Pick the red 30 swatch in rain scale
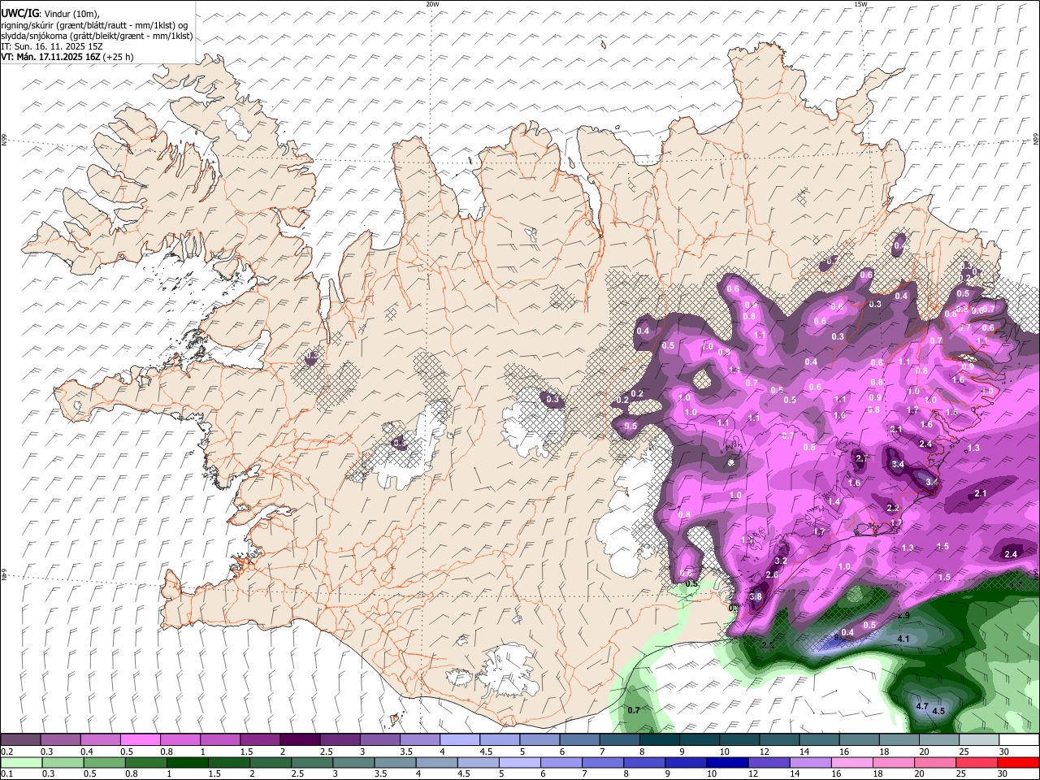Image resolution: width=1040 pixels, height=780 pixels. pyautogui.click(x=1019, y=762)
